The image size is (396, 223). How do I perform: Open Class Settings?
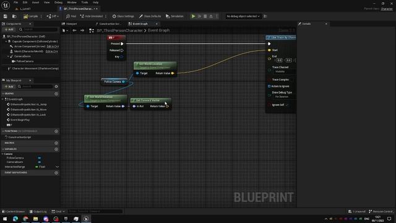tap(123, 16)
